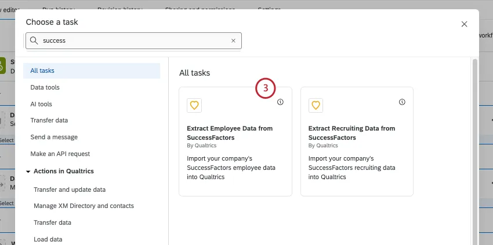Open Transfer and update data subcategory
Screen dimensions: 493x245
(70, 190)
